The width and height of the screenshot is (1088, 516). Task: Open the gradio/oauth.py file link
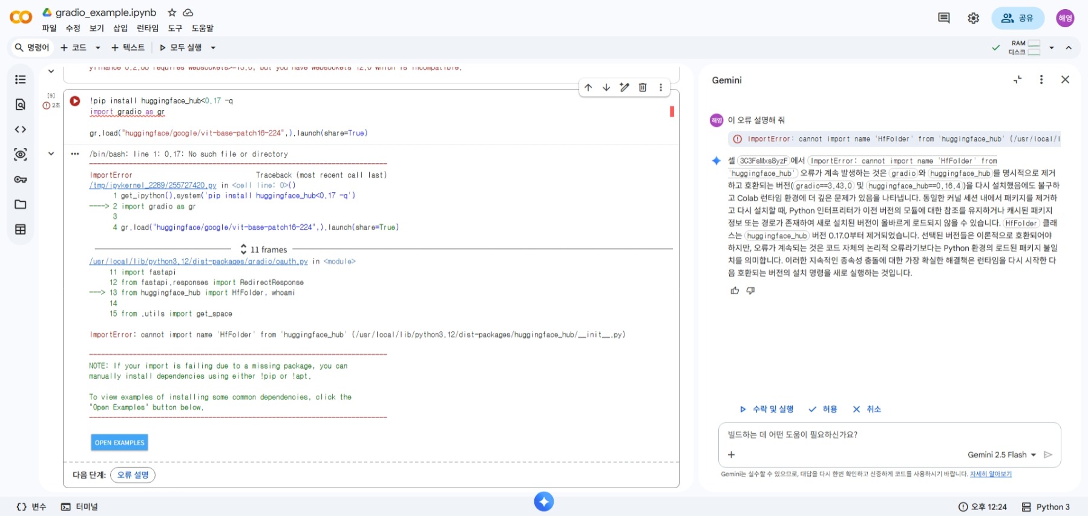(x=198, y=262)
